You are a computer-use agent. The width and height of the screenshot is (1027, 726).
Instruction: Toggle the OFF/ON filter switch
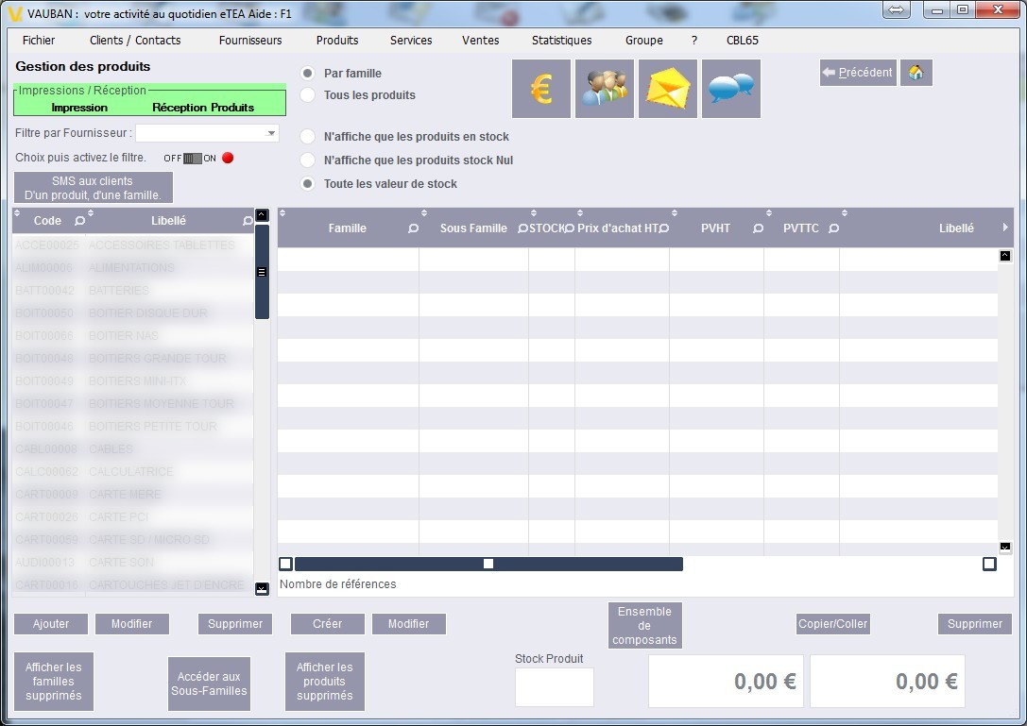click(193, 159)
